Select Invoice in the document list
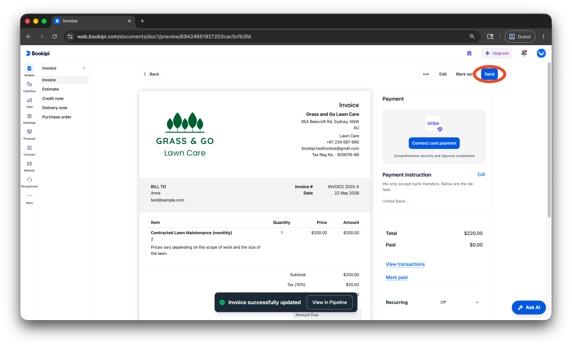 click(x=64, y=80)
